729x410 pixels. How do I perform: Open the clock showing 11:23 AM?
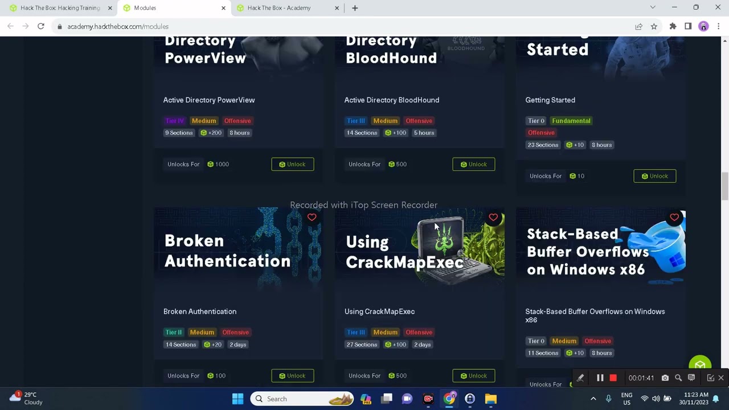tap(693, 399)
